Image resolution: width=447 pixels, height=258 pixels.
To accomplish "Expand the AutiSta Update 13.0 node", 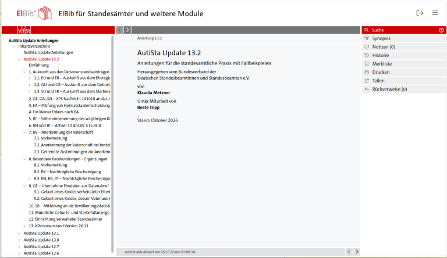I will [19, 241].
